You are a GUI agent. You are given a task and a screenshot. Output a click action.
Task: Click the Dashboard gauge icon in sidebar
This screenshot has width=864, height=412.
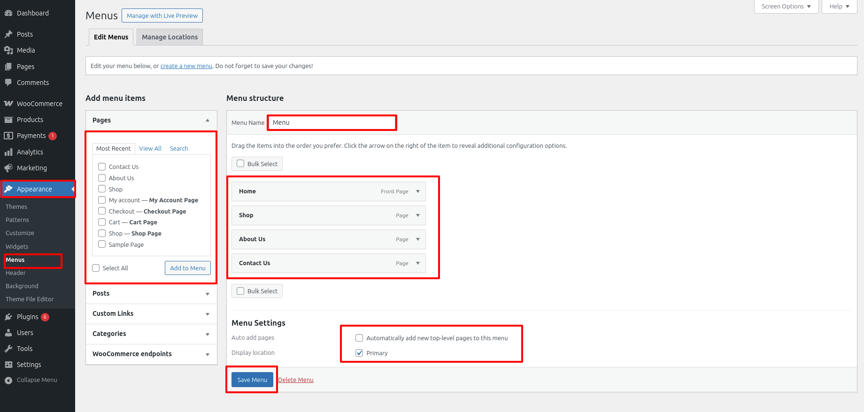8,13
